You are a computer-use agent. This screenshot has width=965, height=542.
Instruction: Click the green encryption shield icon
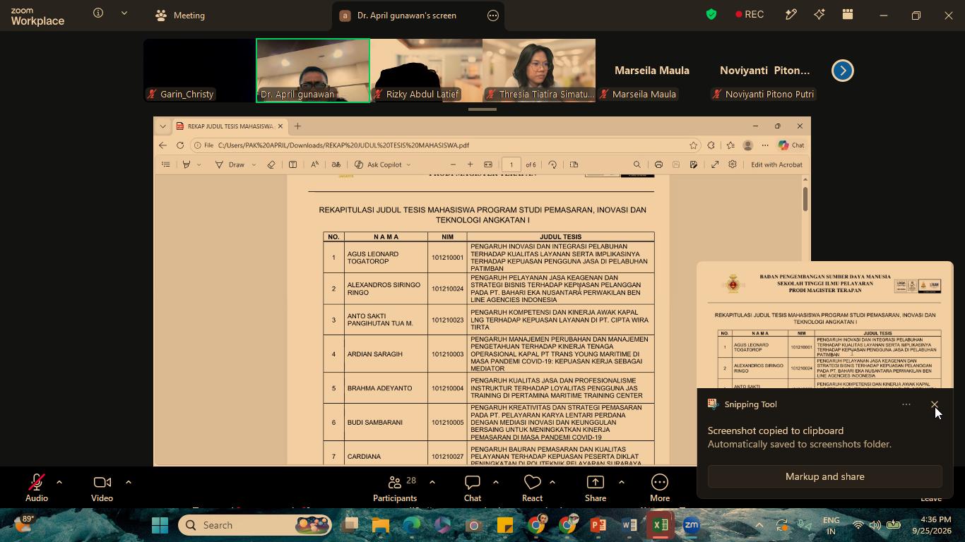(711, 15)
